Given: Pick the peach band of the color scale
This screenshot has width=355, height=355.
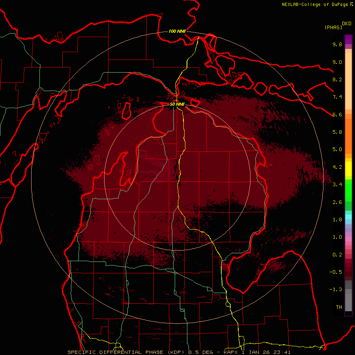Looking at the screenshot, I should [x=348, y=81].
